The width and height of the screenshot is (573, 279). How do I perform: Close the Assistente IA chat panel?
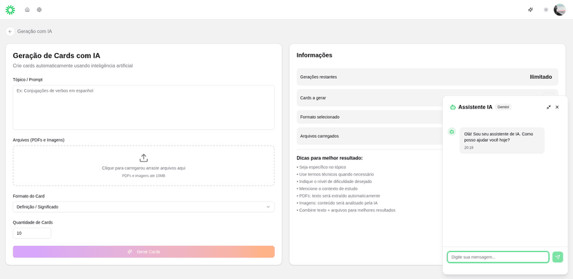point(557,107)
